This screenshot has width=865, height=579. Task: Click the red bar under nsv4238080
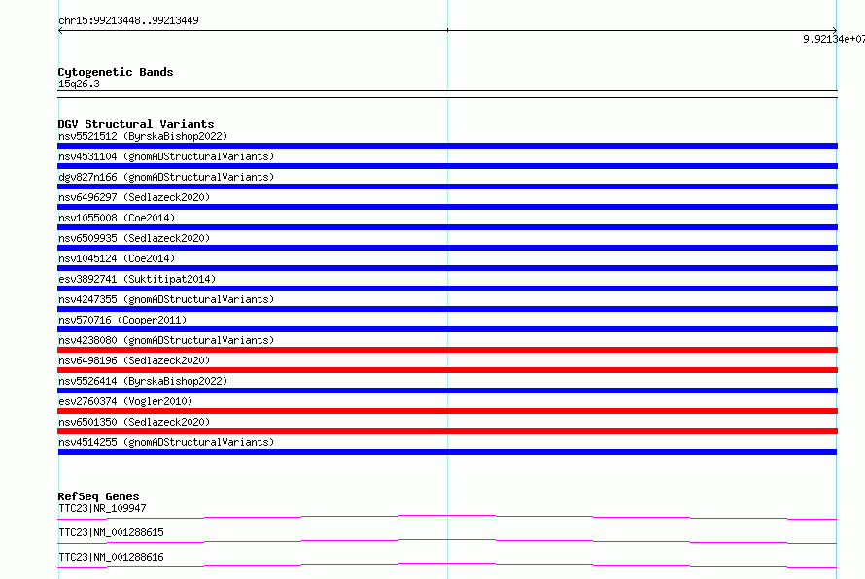coord(447,350)
